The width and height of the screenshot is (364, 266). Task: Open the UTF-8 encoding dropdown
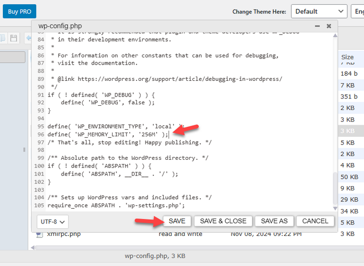coord(53,222)
